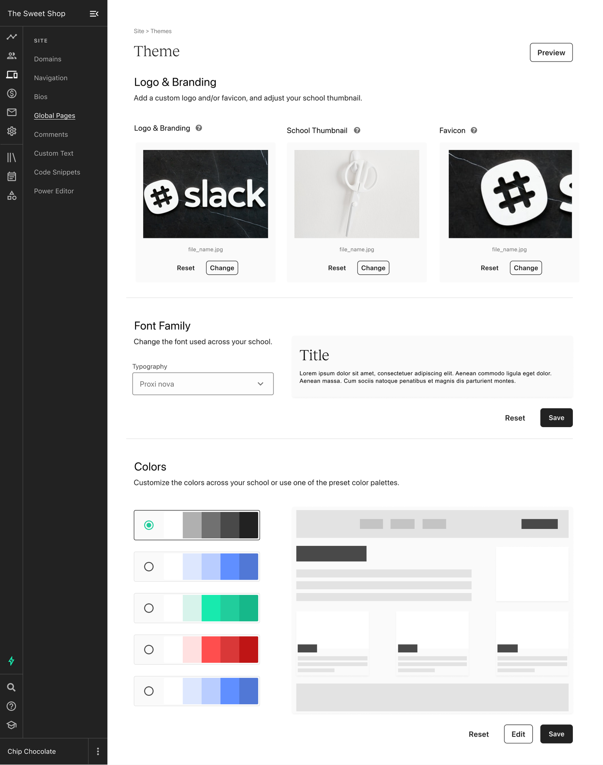Go to Navigation in Site menu

click(x=51, y=78)
